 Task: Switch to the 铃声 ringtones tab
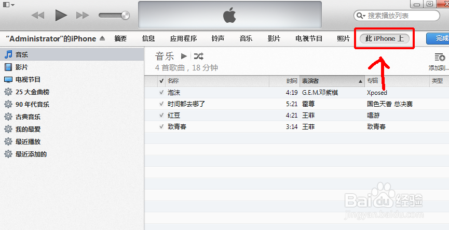[x=217, y=38]
